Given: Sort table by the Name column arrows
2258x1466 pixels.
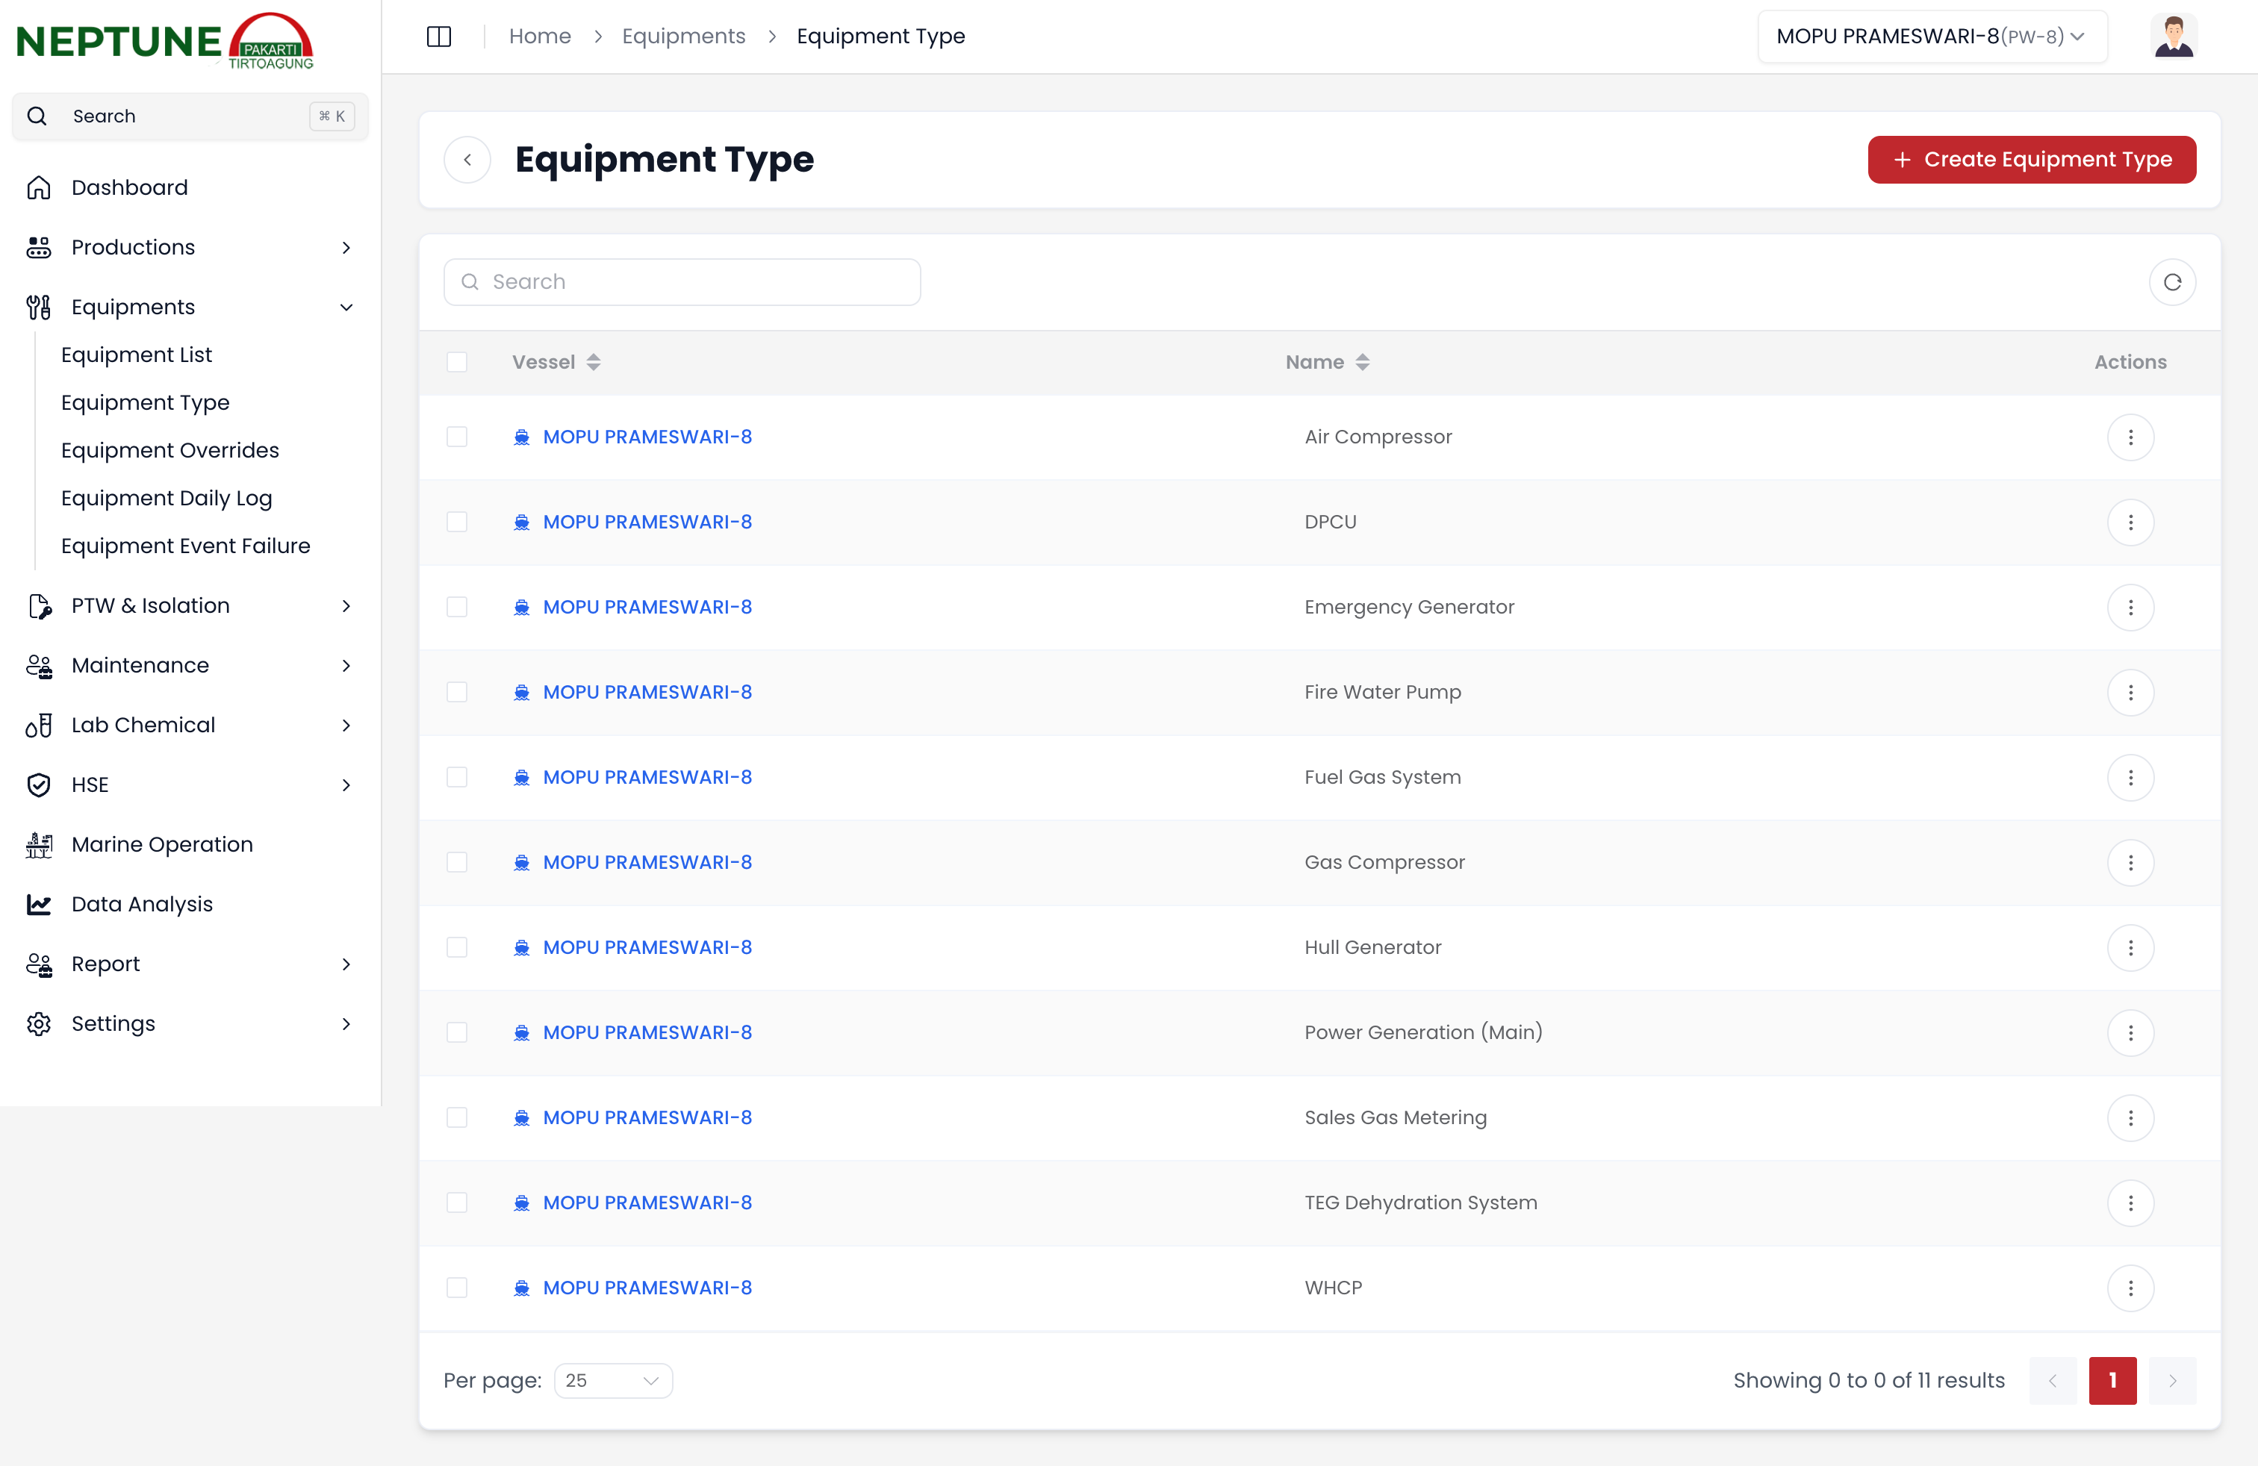Looking at the screenshot, I should point(1363,362).
